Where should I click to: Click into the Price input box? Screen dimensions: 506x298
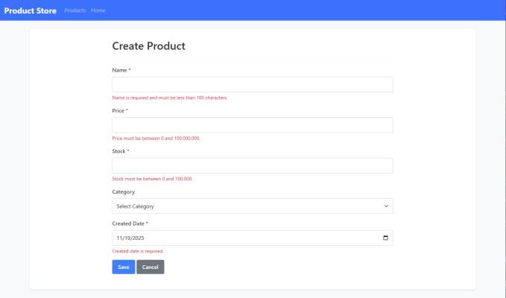tap(252, 125)
